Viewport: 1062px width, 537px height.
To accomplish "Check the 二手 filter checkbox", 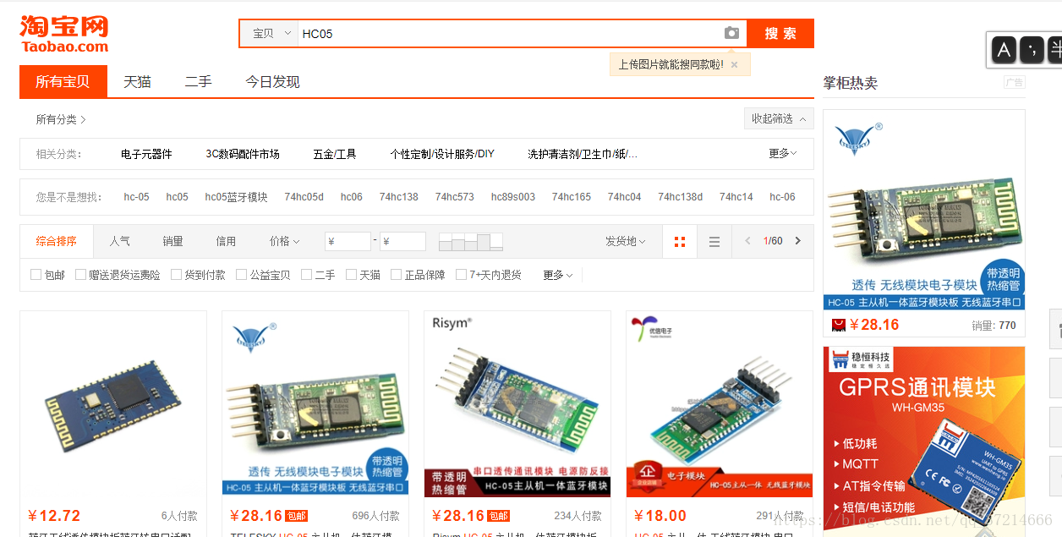I will [306, 274].
